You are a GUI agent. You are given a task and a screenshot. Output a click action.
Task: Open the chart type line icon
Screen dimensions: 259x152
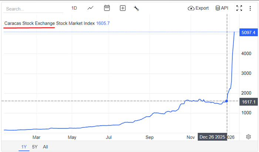(91, 8)
